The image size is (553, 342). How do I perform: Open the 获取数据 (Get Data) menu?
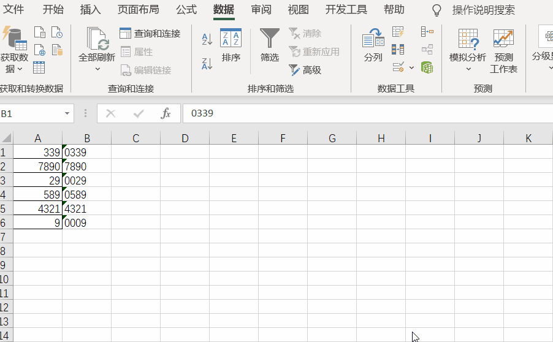click(13, 50)
